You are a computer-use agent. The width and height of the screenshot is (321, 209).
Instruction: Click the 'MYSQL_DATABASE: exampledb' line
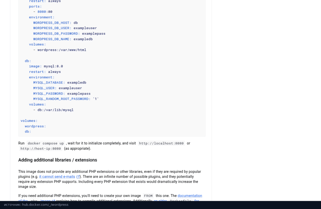[60, 83]
